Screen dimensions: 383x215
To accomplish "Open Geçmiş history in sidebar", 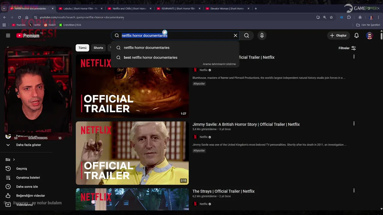I will [x=22, y=169].
